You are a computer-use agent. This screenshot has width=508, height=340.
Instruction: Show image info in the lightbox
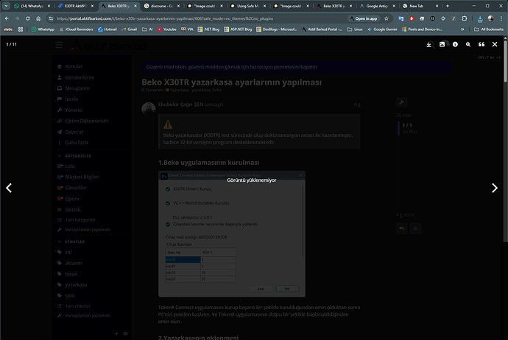(455, 44)
